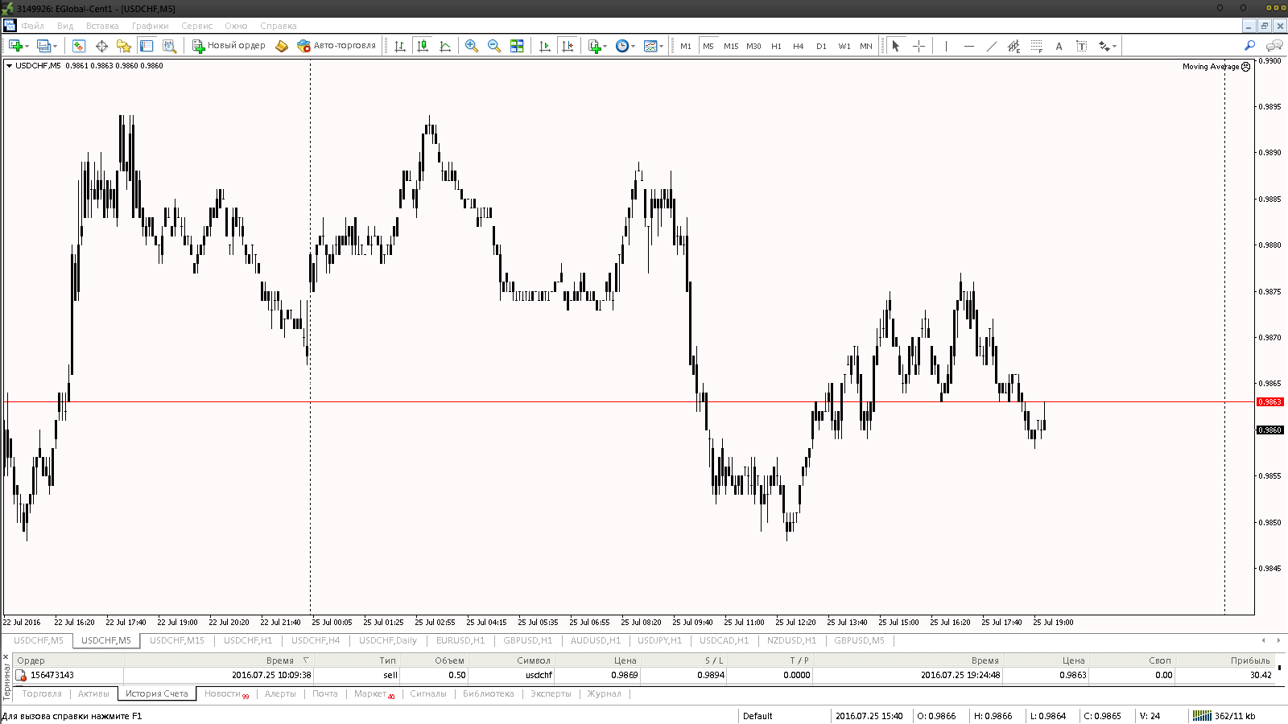The height and width of the screenshot is (724, 1288).
Task: Zoom out the chart
Action: coord(494,46)
